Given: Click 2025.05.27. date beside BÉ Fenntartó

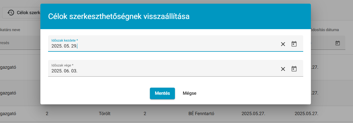Looking at the screenshot, I should 253,114.
